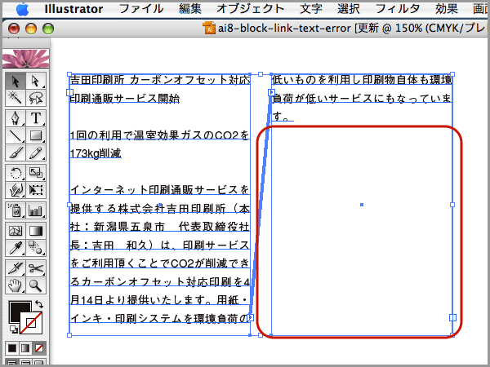The image size is (490, 367).
Task: Click the text 'インターネット印刷通販サービスを'
Action: [160, 190]
